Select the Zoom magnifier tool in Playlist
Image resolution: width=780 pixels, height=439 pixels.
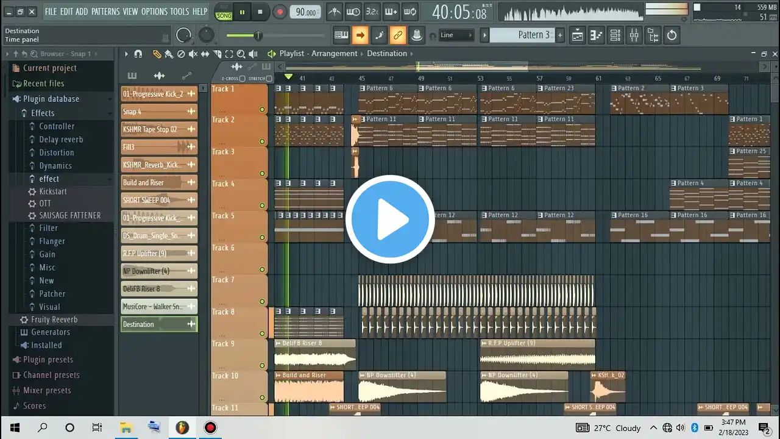coord(241,54)
